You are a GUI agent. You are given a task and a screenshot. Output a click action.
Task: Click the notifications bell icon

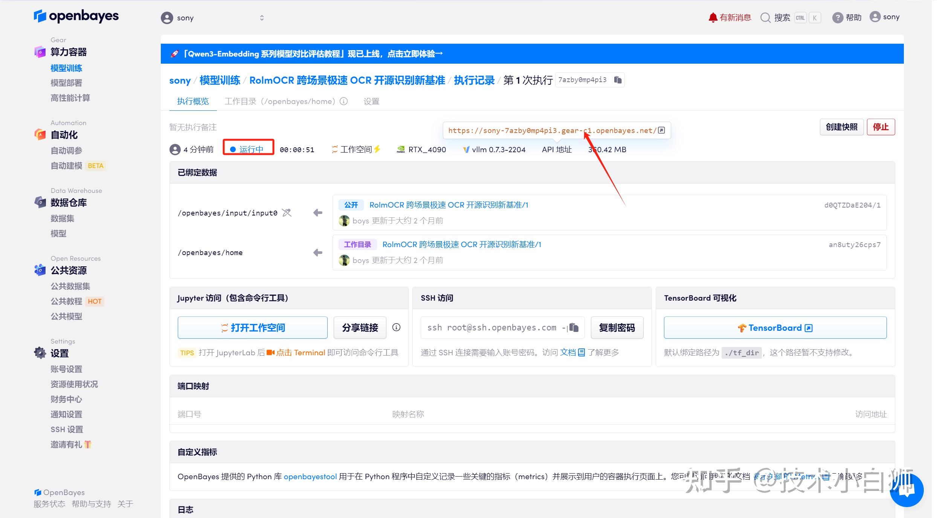coord(713,17)
